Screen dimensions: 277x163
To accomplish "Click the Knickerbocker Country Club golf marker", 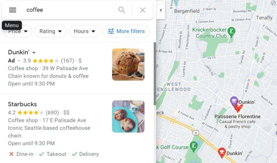I will click(x=231, y=32).
